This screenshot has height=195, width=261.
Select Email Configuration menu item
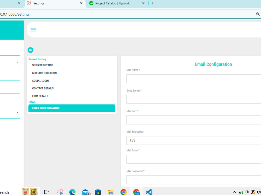(x=72, y=108)
